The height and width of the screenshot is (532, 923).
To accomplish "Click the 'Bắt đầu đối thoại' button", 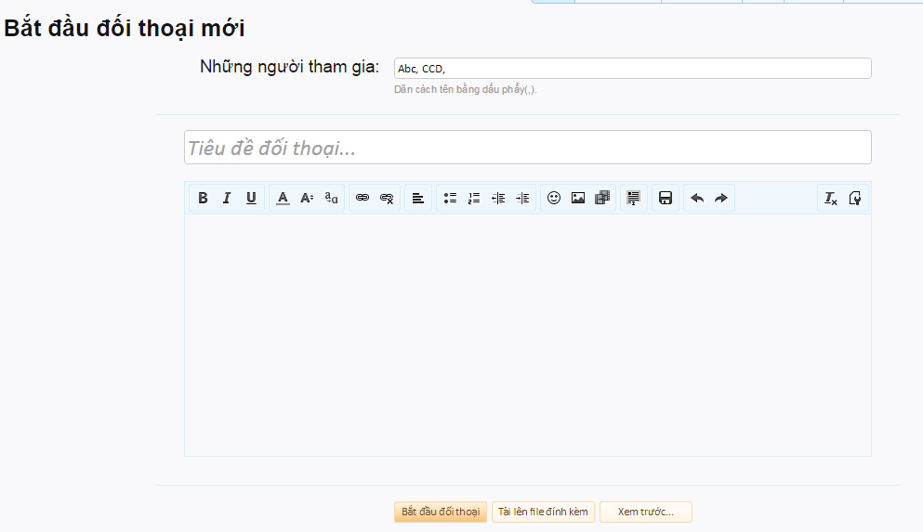I will click(x=441, y=513).
